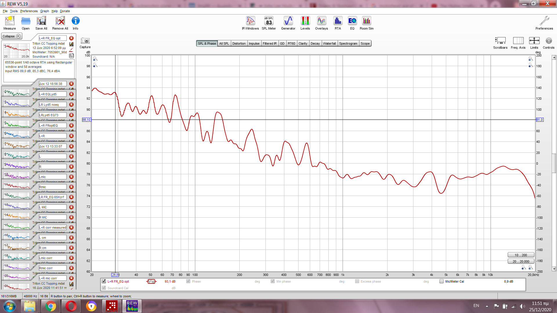Screen dimensions: 557x313
Task: Enable the Mic/Meter Cal trace
Action: click(442, 281)
